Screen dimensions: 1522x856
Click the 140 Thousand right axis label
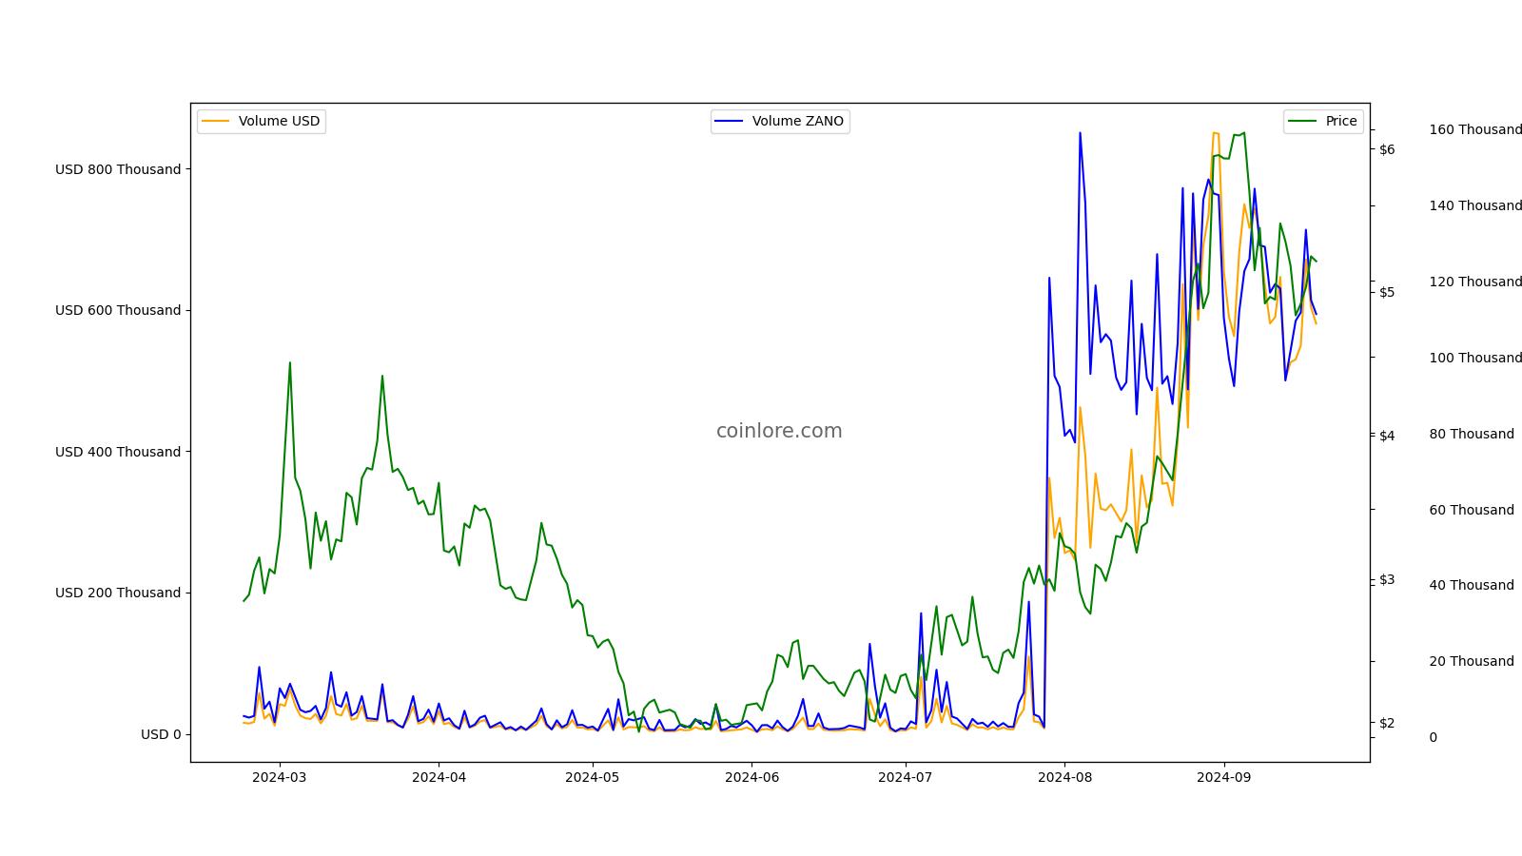pos(1475,205)
